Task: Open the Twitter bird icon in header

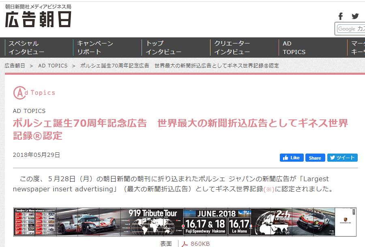Action: (355, 16)
